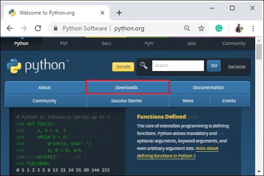This screenshot has width=264, height=176.
Task: Click the fib(1000) code line
Action: click(34, 163)
